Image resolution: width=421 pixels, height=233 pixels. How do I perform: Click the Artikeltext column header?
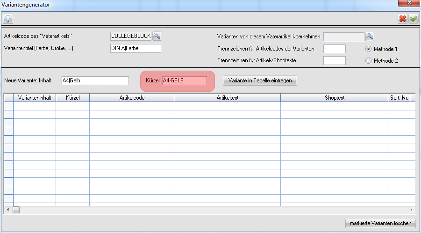pos(227,97)
